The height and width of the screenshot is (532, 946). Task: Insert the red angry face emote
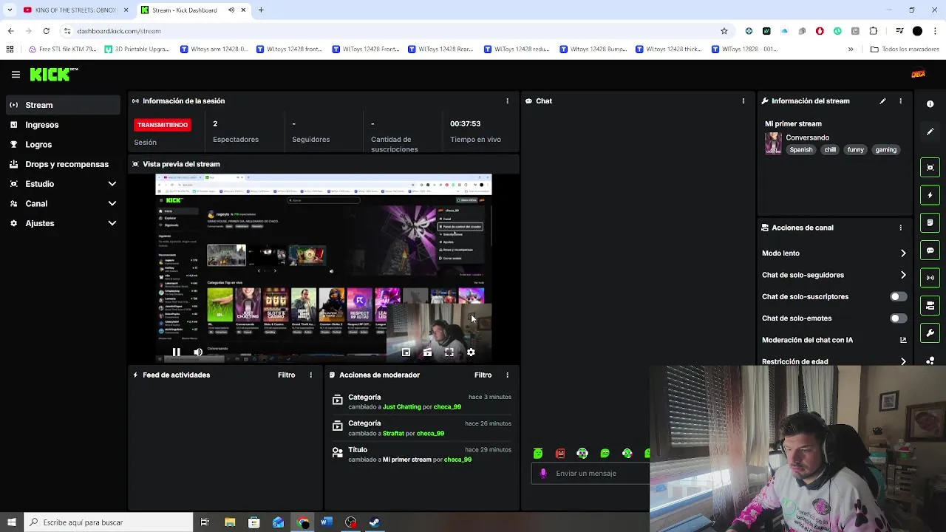click(x=560, y=454)
